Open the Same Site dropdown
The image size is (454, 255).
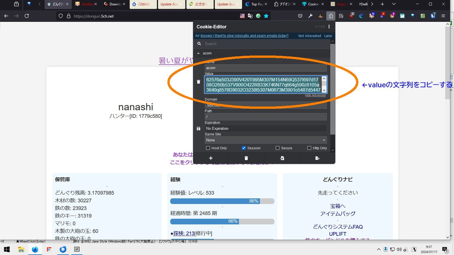(x=266, y=140)
